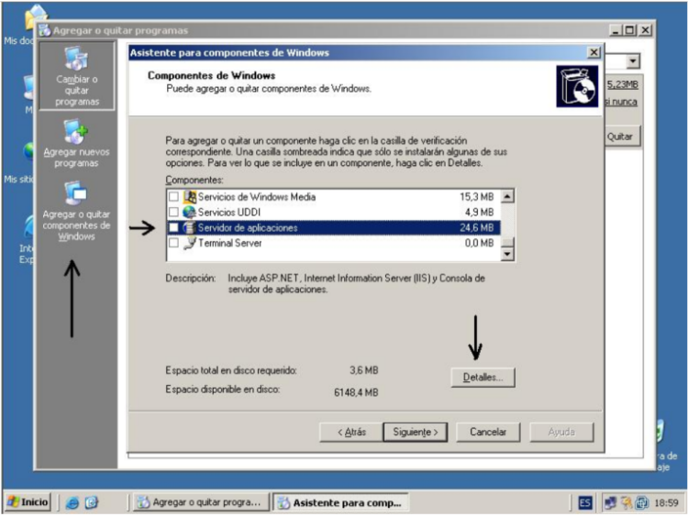The height and width of the screenshot is (516, 688).
Task: Click the components list scroll up arrow
Action: click(x=507, y=196)
